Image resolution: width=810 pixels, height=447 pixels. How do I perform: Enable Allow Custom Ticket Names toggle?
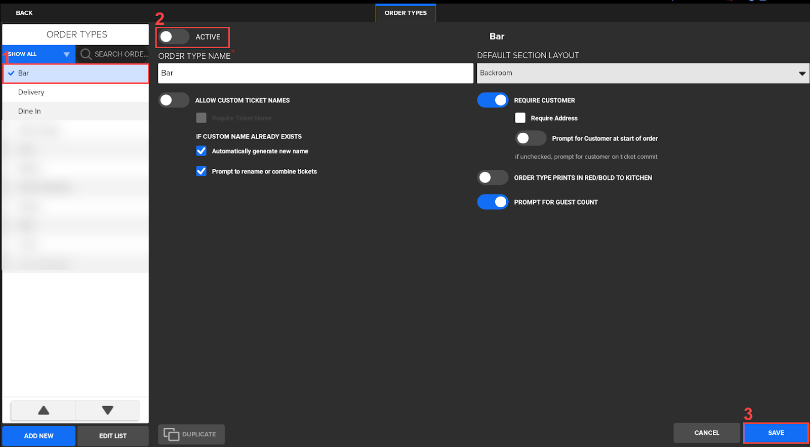point(174,100)
